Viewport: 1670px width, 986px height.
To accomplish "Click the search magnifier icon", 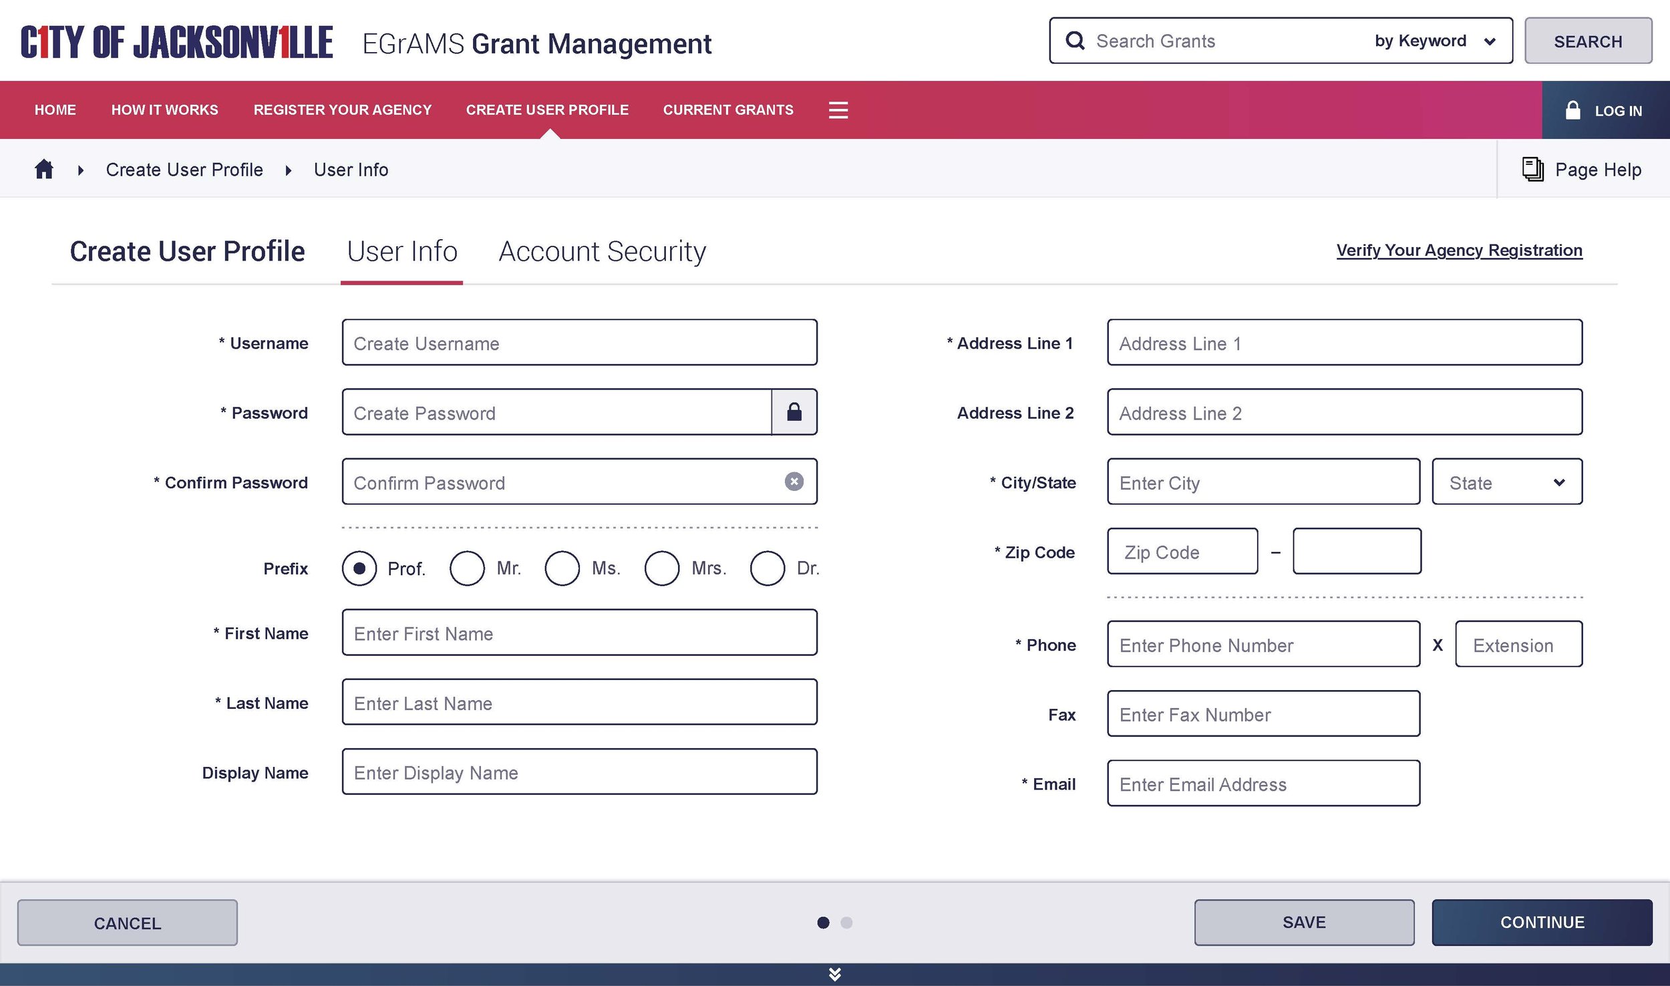I will [x=1075, y=41].
